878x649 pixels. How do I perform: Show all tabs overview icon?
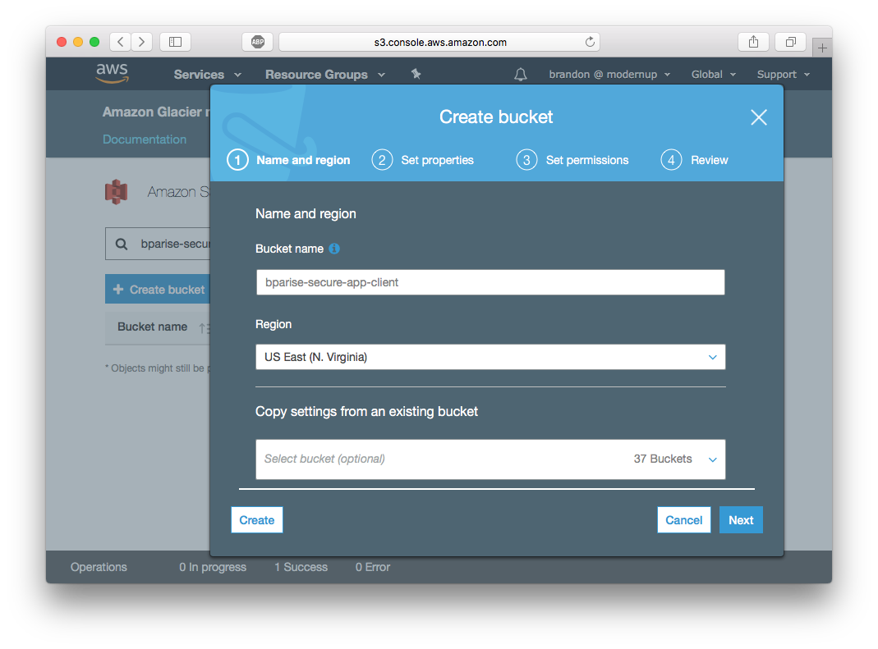pyautogui.click(x=790, y=42)
